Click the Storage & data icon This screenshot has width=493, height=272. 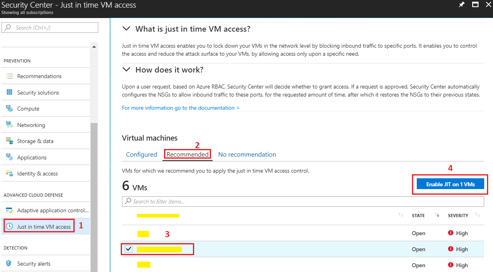click(x=10, y=141)
